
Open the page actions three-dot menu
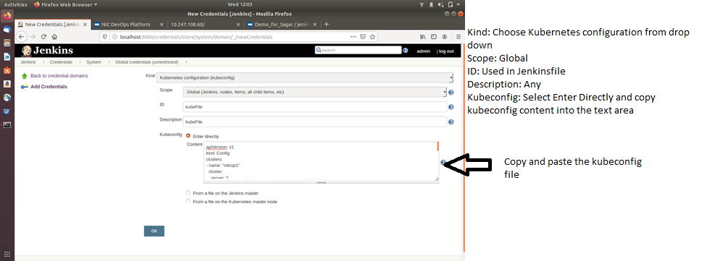click(x=353, y=37)
